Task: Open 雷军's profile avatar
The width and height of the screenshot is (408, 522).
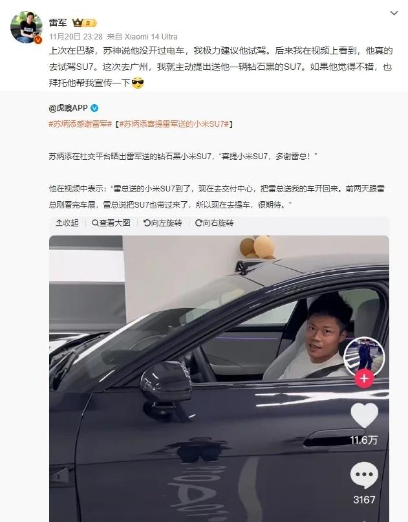Action: click(27, 27)
